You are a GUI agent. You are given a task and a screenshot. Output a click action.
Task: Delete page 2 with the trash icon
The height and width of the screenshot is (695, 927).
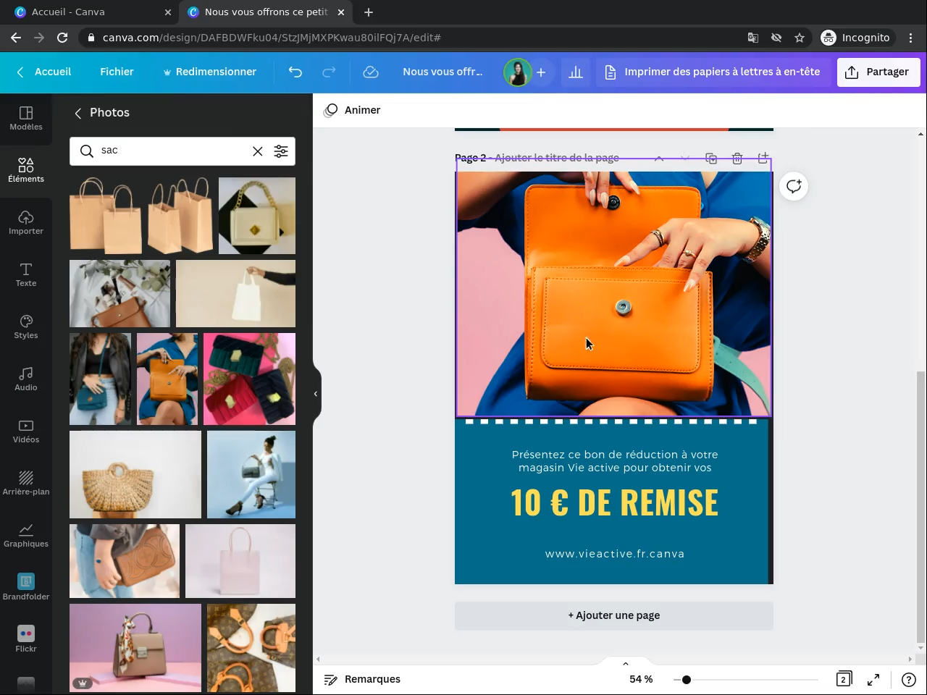point(737,158)
